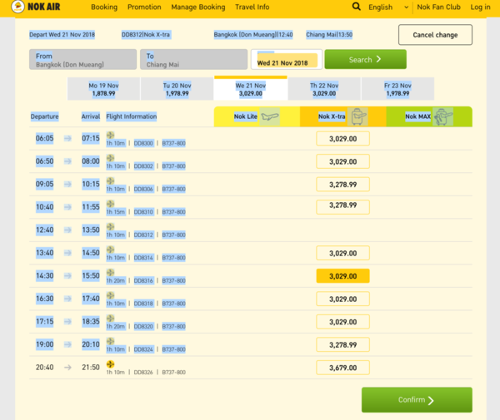Click the Arrival column header

[91, 116]
